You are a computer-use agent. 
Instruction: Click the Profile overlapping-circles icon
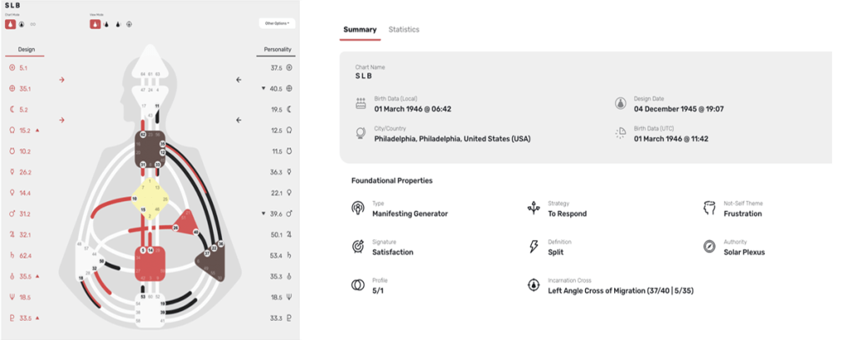pyautogui.click(x=357, y=285)
